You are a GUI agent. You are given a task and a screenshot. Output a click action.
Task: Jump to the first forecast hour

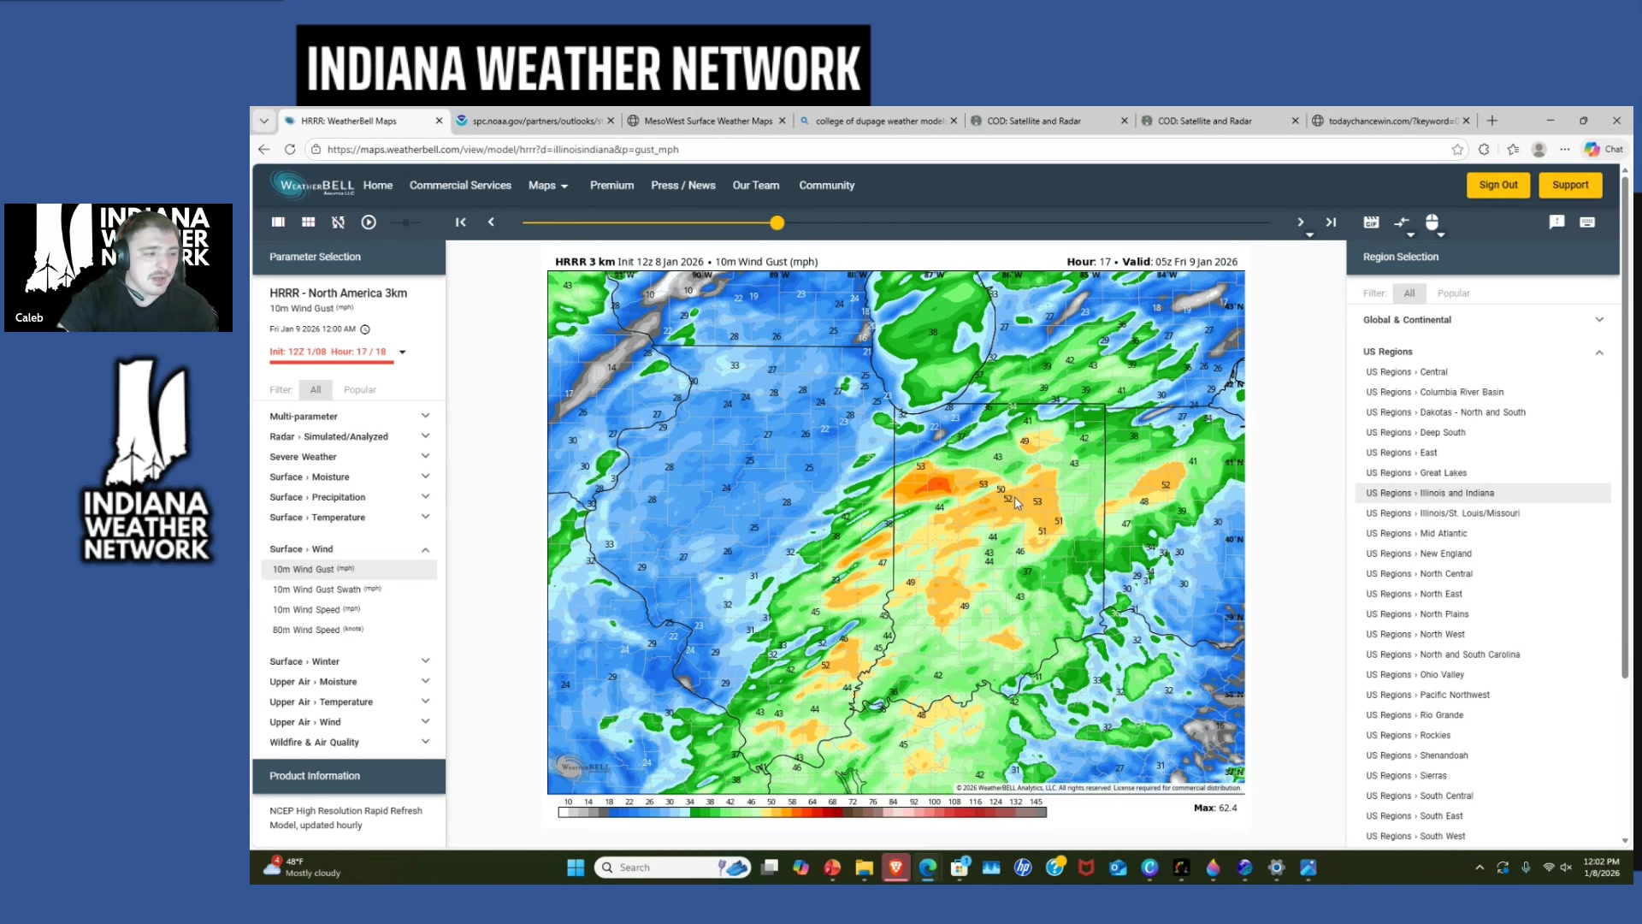click(461, 222)
